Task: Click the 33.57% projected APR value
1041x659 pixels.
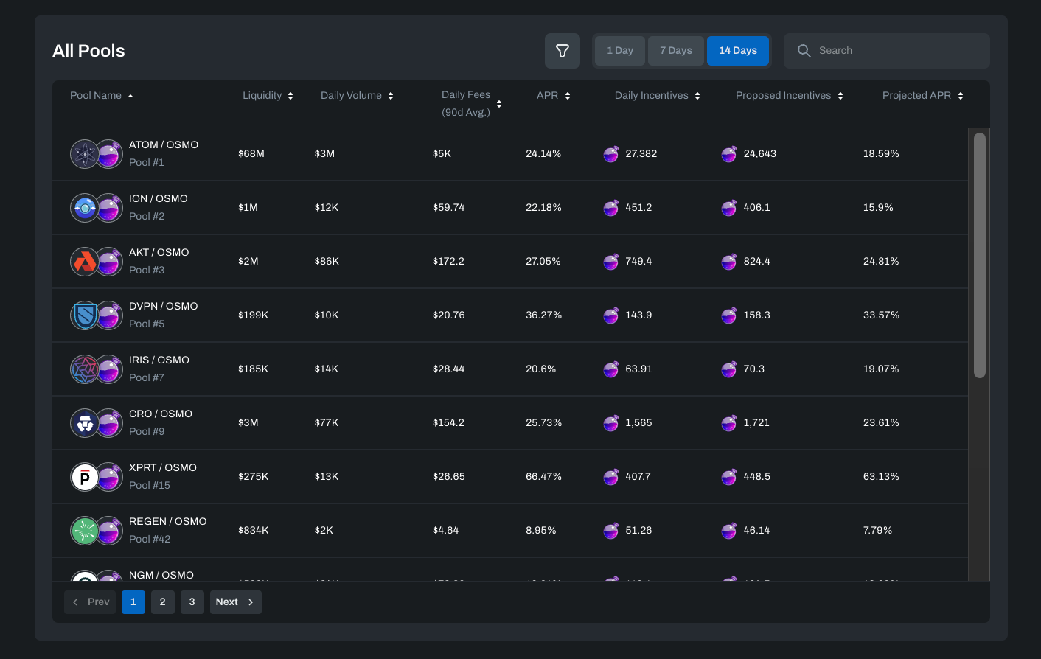Action: coord(882,315)
